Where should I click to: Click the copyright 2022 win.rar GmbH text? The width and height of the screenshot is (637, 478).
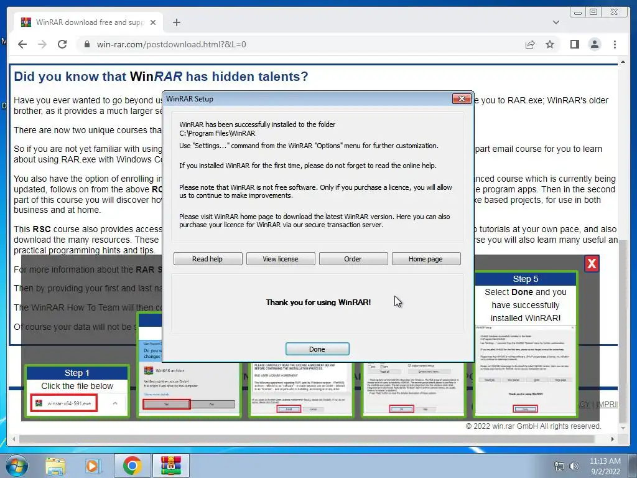(533, 426)
